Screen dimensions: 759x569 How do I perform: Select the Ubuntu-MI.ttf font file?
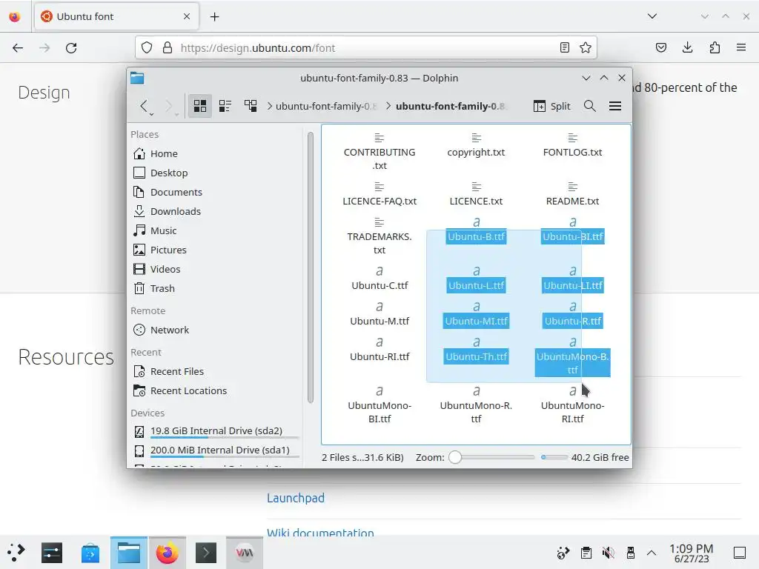tap(477, 314)
